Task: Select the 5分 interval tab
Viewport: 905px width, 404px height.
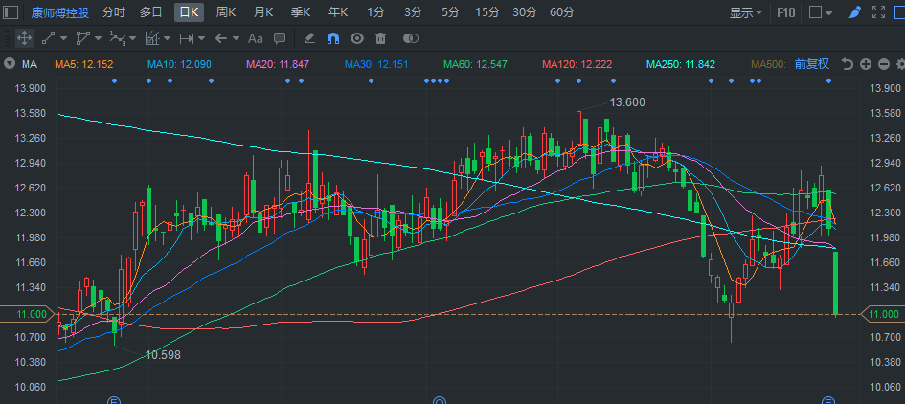Action: pos(450,12)
